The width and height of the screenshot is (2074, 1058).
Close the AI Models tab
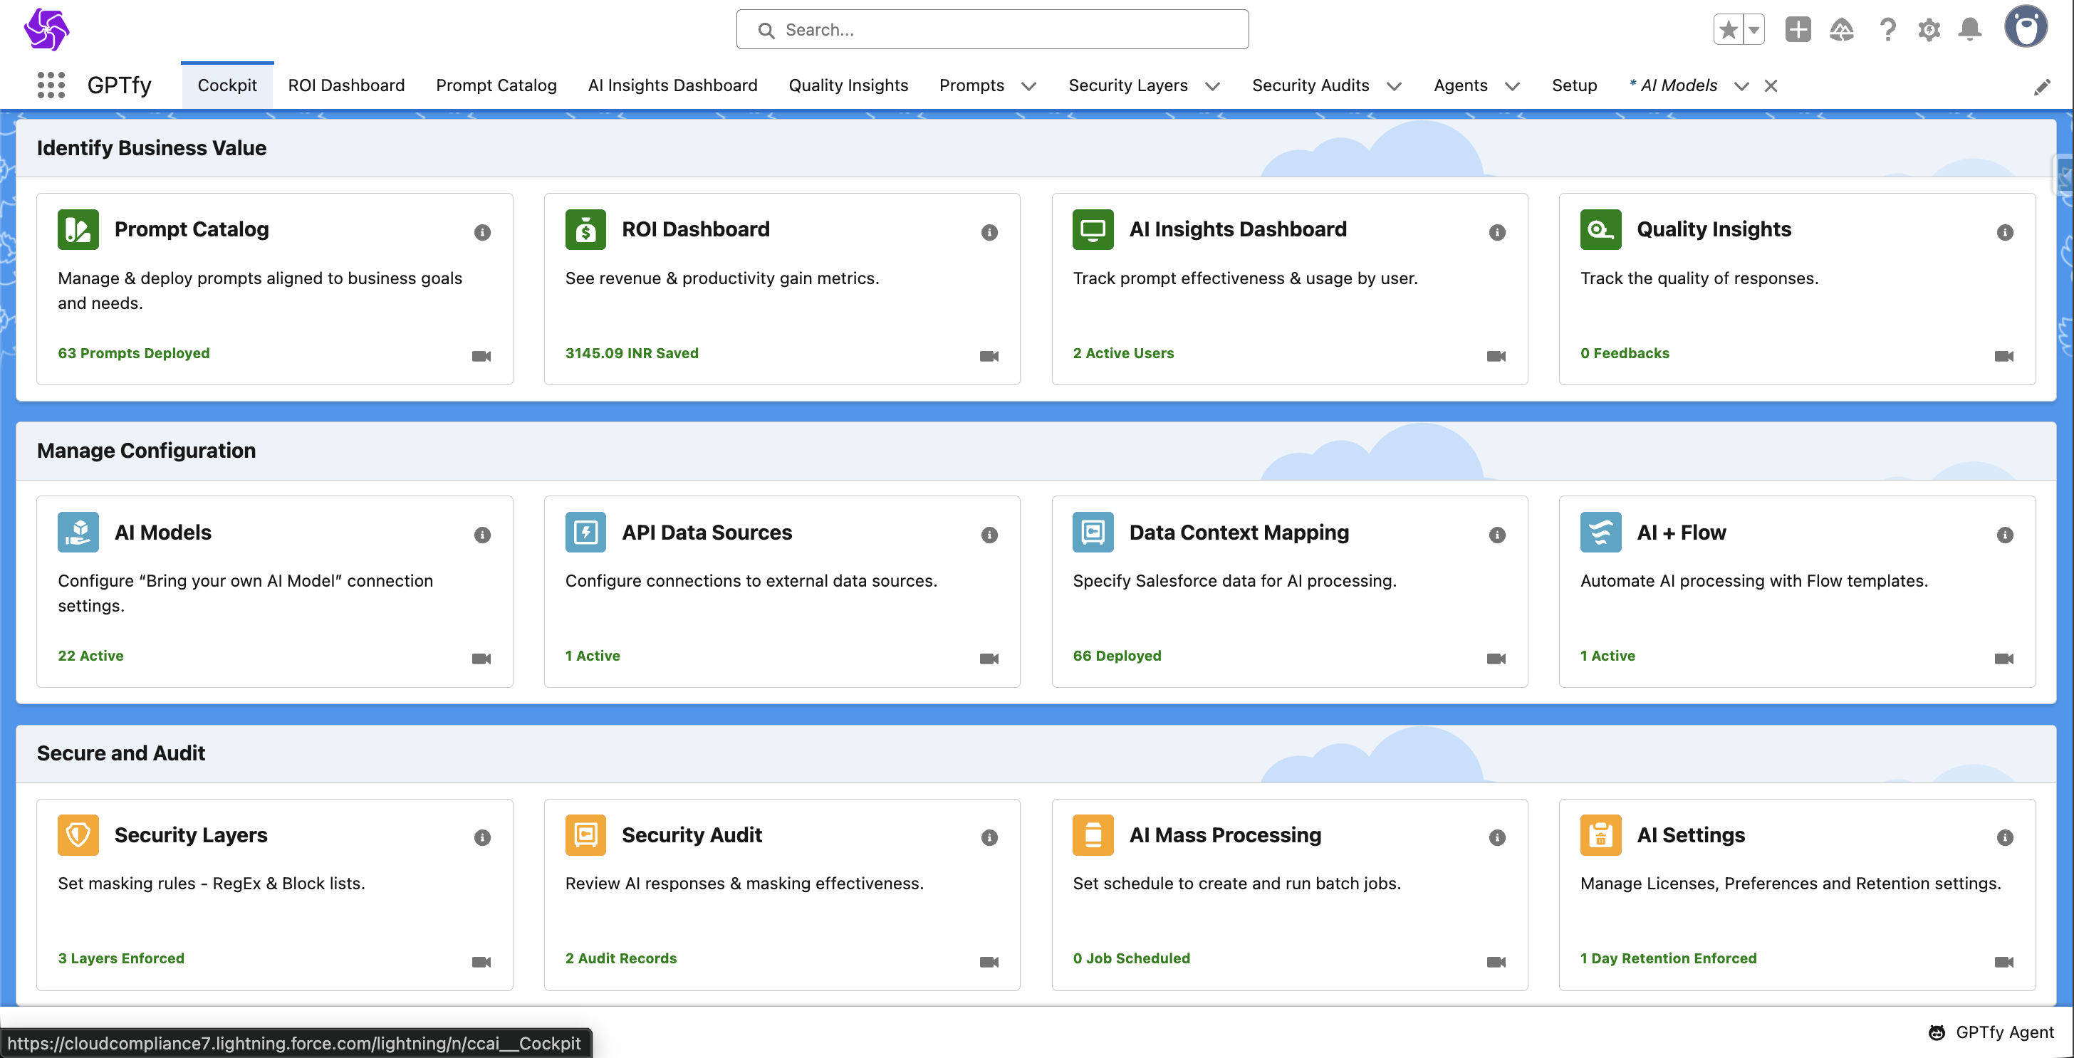point(1771,86)
